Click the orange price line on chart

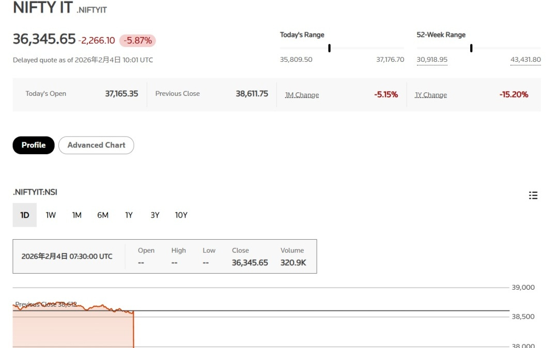coord(98,306)
